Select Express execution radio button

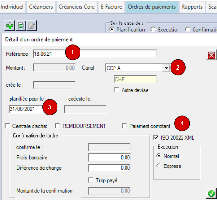click(159, 166)
